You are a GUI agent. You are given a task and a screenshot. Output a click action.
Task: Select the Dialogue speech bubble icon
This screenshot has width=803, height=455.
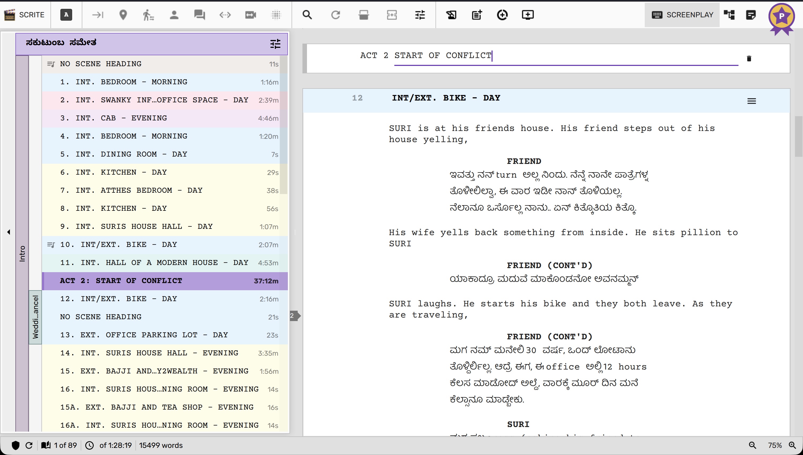point(199,15)
